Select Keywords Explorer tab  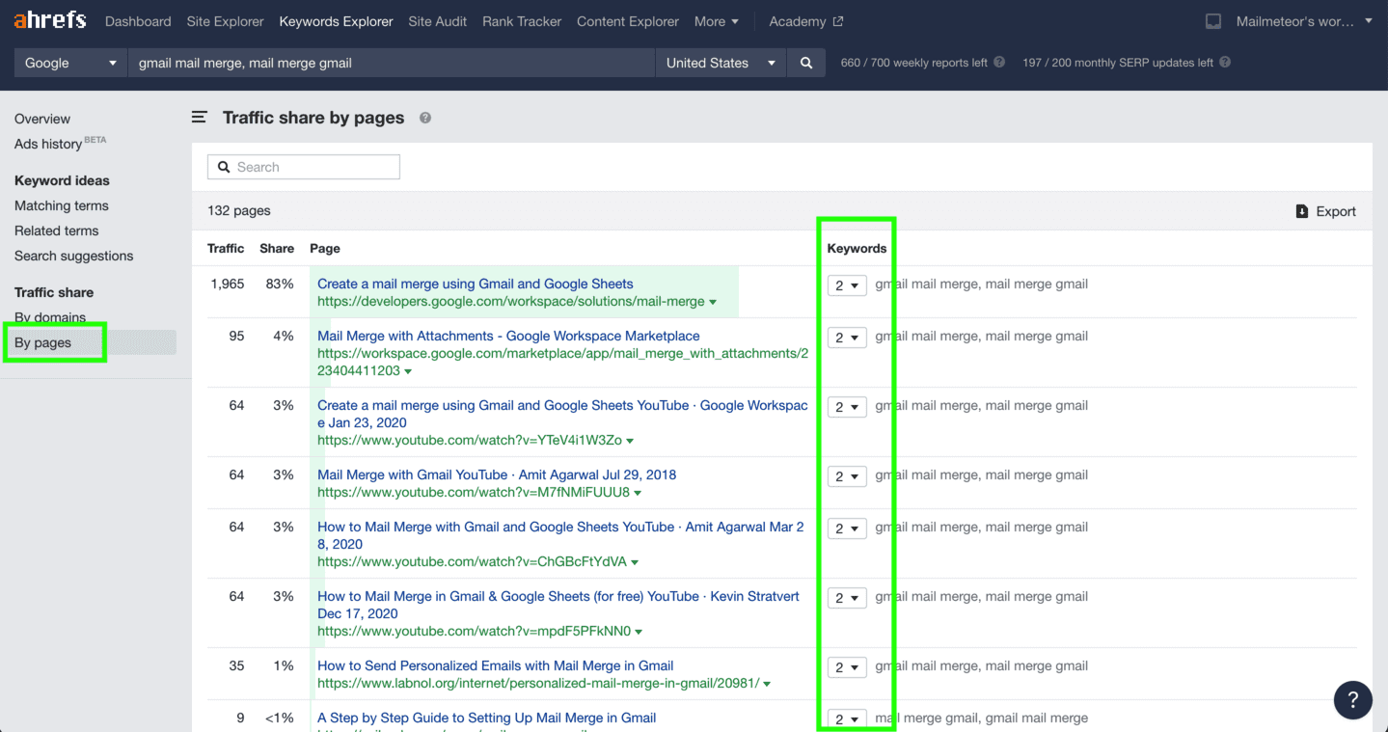pos(336,21)
